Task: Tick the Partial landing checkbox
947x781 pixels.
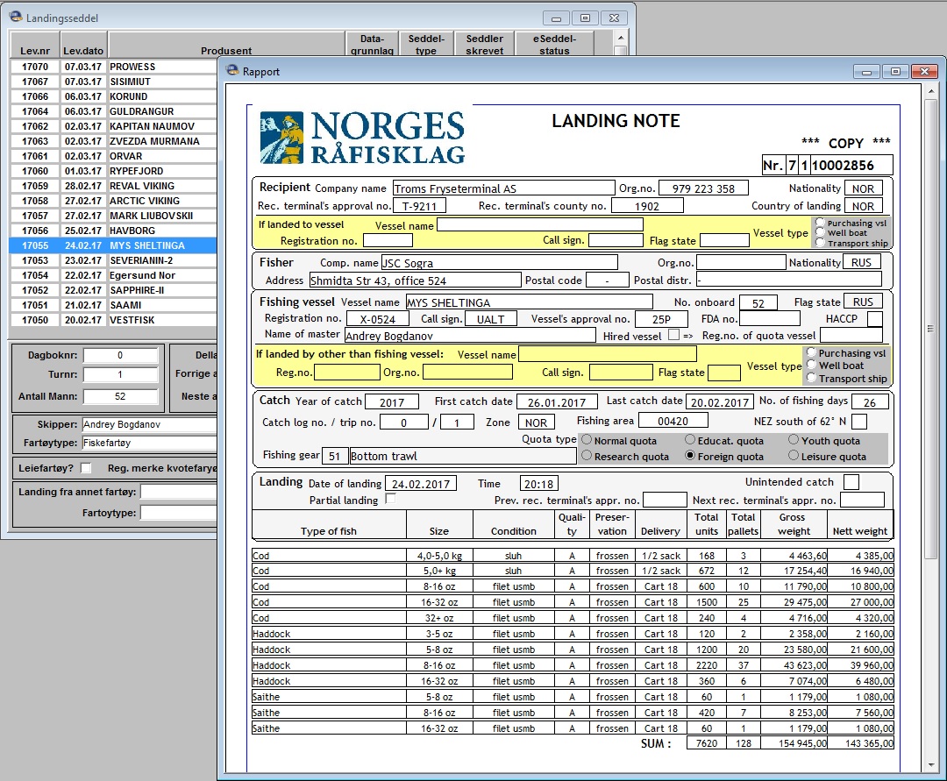Action: click(x=391, y=499)
